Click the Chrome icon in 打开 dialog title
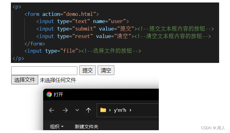This screenshot has height=133, width=230. pos(49,94)
